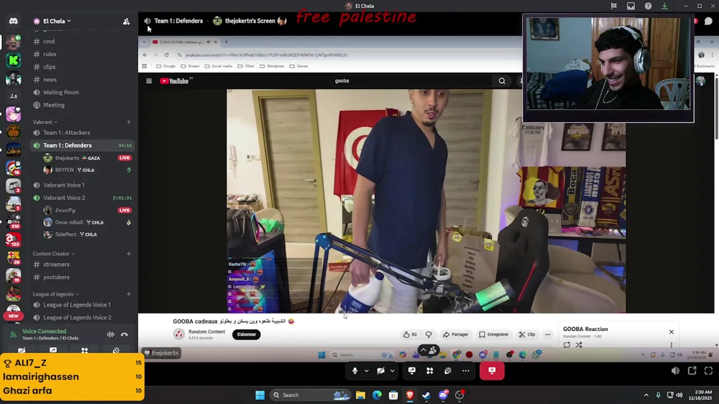Click the green download update icon
Screen dimensions: 719x404
665,6
